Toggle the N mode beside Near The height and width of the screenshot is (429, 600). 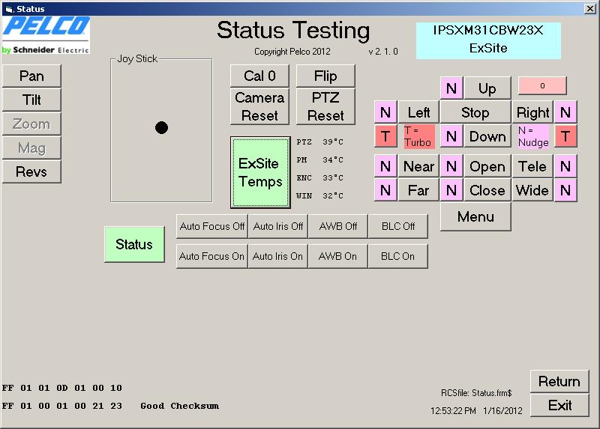point(385,166)
